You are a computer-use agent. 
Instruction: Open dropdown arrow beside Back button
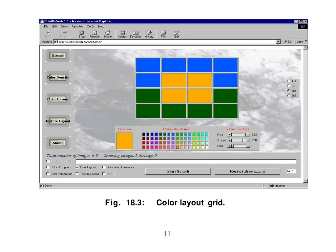[57, 34]
